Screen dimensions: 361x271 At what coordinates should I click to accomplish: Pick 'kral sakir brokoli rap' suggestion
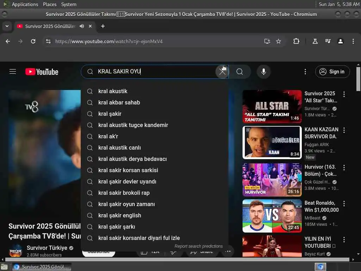154,193
